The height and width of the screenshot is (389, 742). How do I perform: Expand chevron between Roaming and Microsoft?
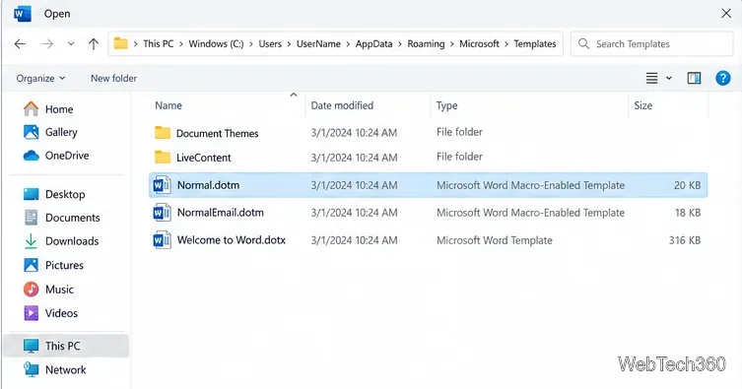point(452,44)
